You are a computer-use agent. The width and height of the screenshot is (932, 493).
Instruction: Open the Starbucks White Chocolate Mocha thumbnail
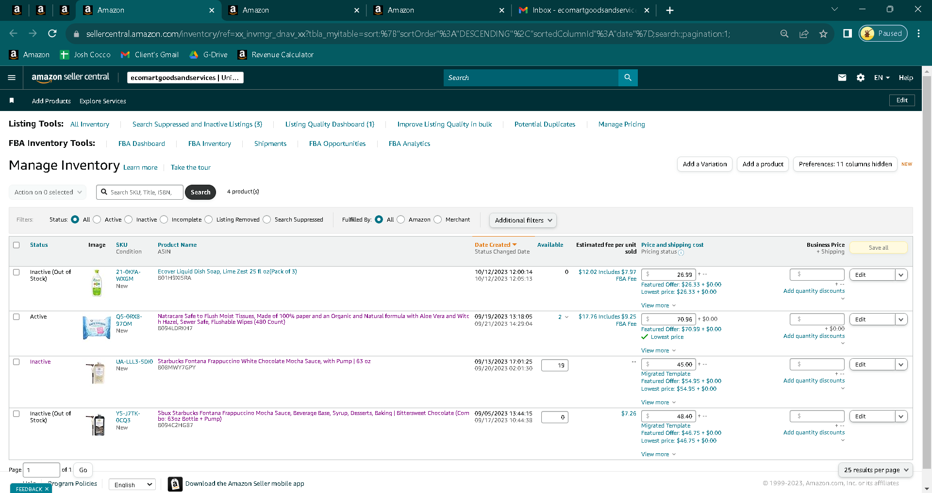point(97,372)
